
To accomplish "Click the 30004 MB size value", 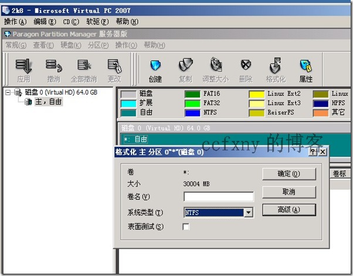I will (x=196, y=184).
